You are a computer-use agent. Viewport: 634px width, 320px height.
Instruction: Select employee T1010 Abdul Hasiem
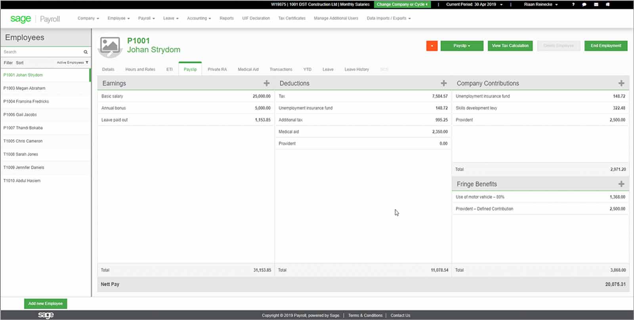pyautogui.click(x=46, y=181)
